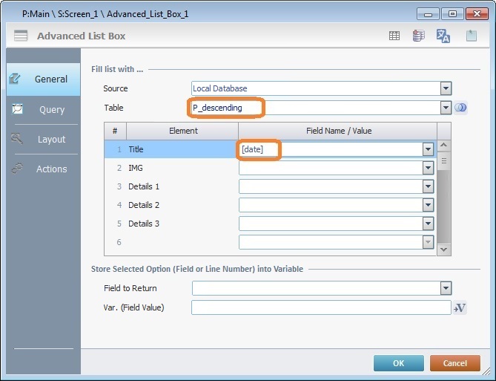The image size is (496, 381).
Task: Click the join tables icon beside Table
Action: click(x=460, y=108)
